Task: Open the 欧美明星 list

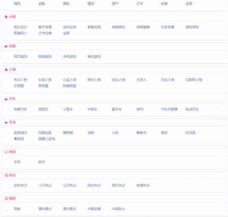Action: click(69, 86)
